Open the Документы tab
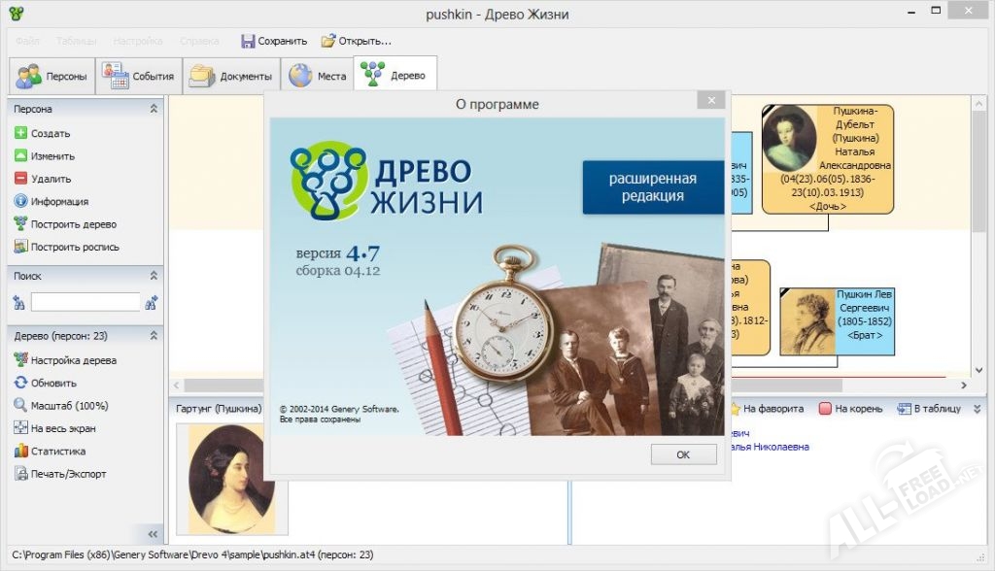 (x=232, y=76)
